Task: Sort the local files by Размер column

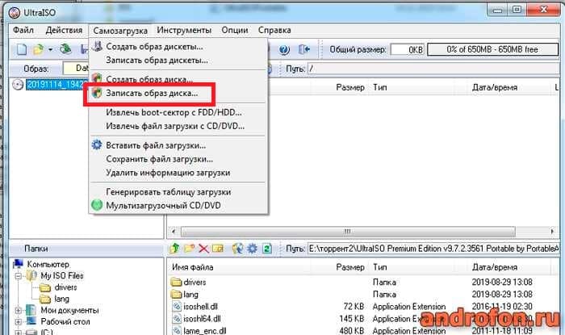Action: click(349, 267)
